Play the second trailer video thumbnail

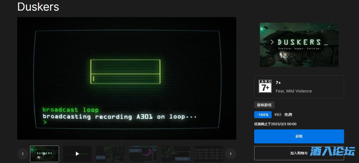click(x=77, y=154)
